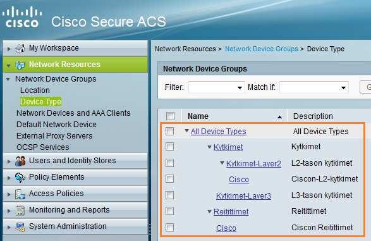Click the My Workspace house icon
This screenshot has width=371, height=241.
20,49
